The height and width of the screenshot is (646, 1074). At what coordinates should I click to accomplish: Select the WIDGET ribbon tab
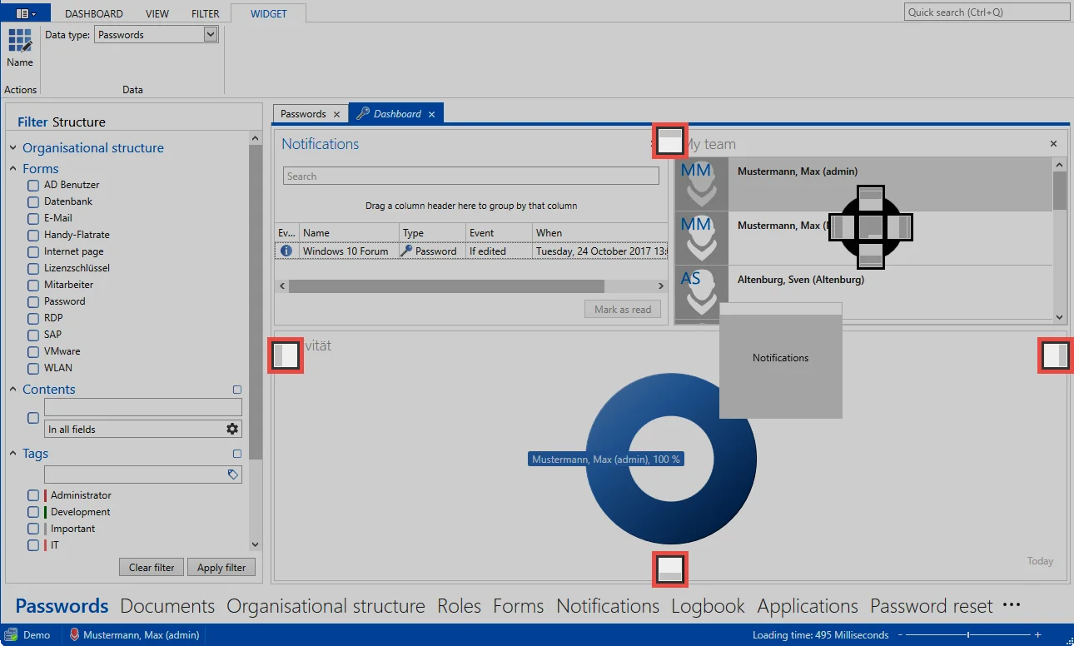pos(269,13)
